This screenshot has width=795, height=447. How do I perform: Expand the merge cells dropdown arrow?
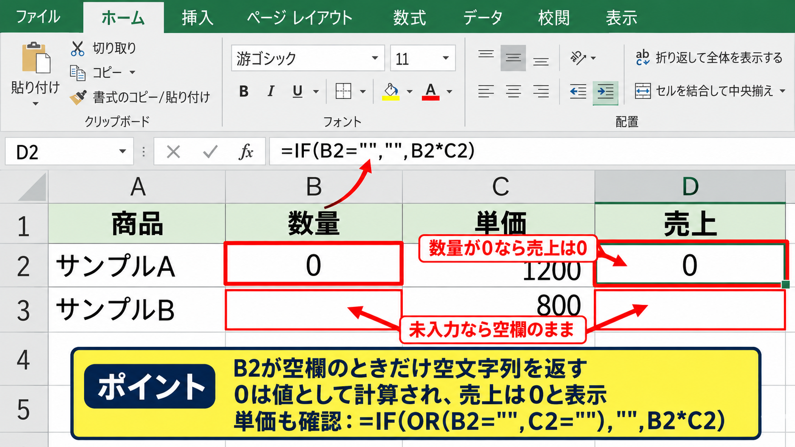(x=783, y=91)
